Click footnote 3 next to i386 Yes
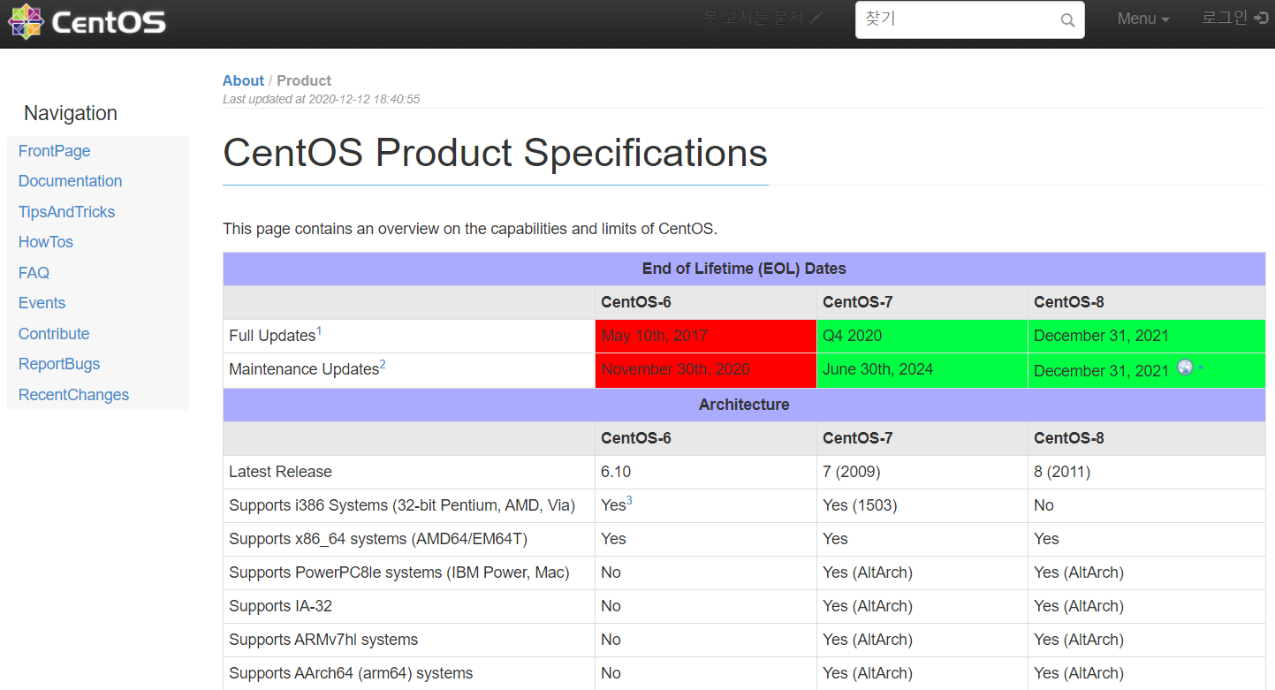Screen dimensions: 1275x690 point(629,501)
